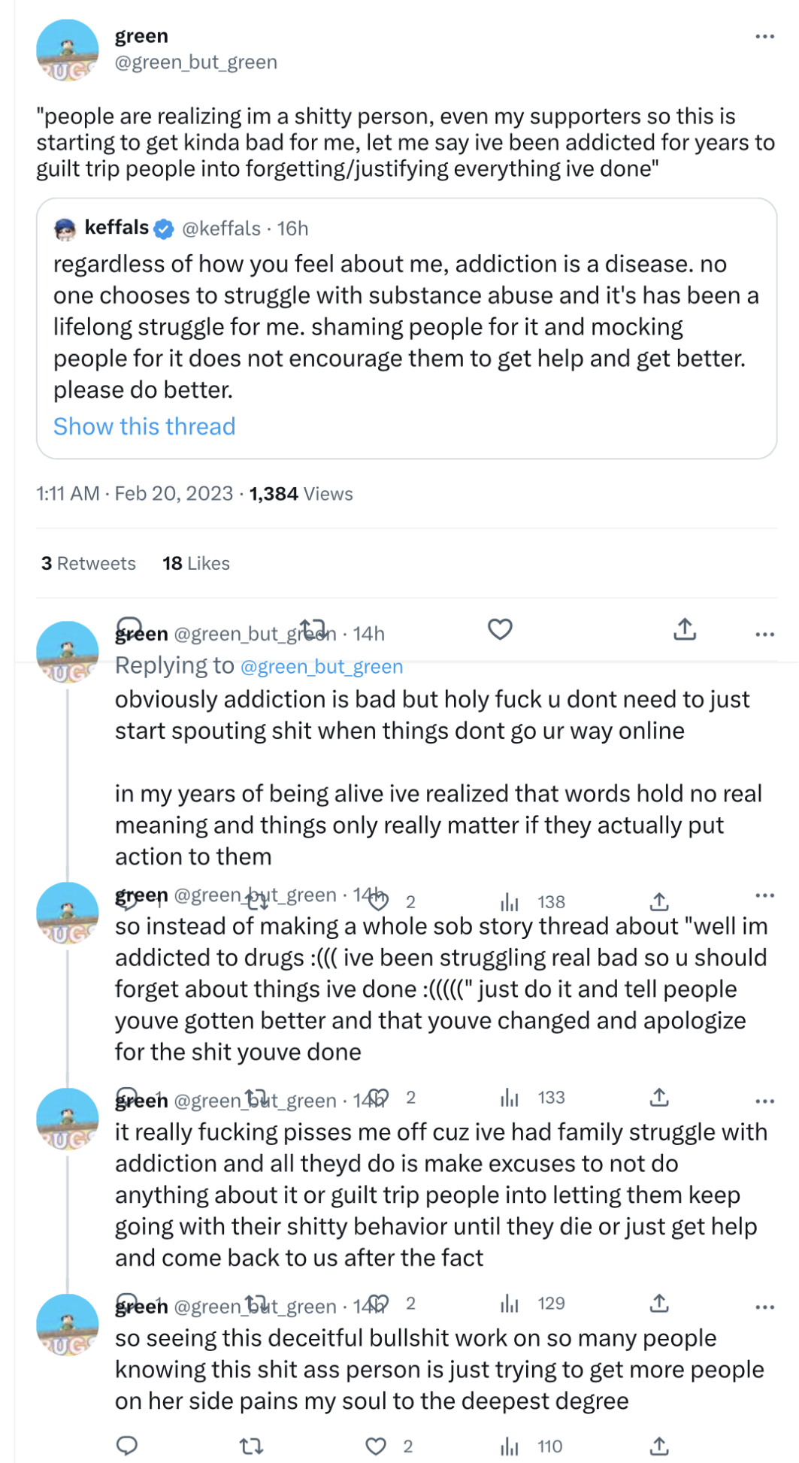
Task: Click "Show this thread" link
Action: (x=144, y=426)
